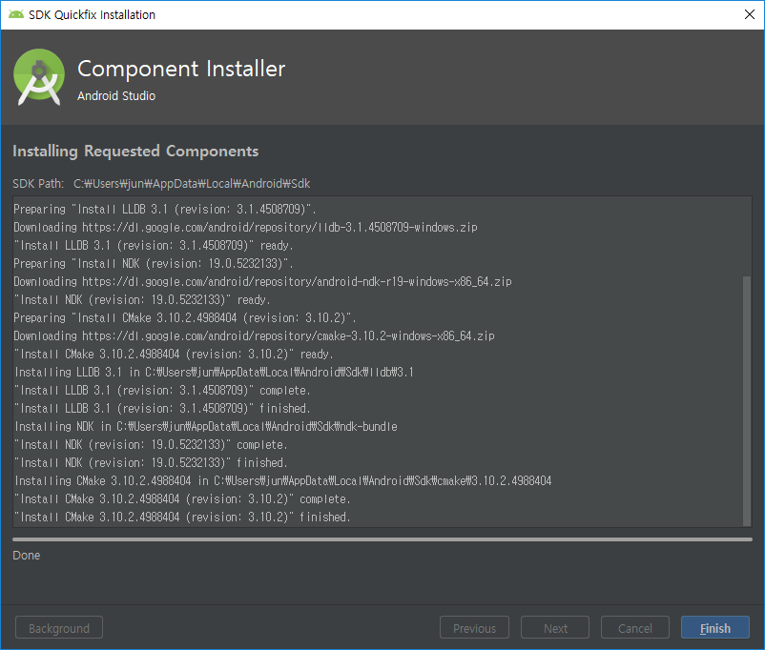Click the Background button
The height and width of the screenshot is (650, 765).
coord(59,627)
